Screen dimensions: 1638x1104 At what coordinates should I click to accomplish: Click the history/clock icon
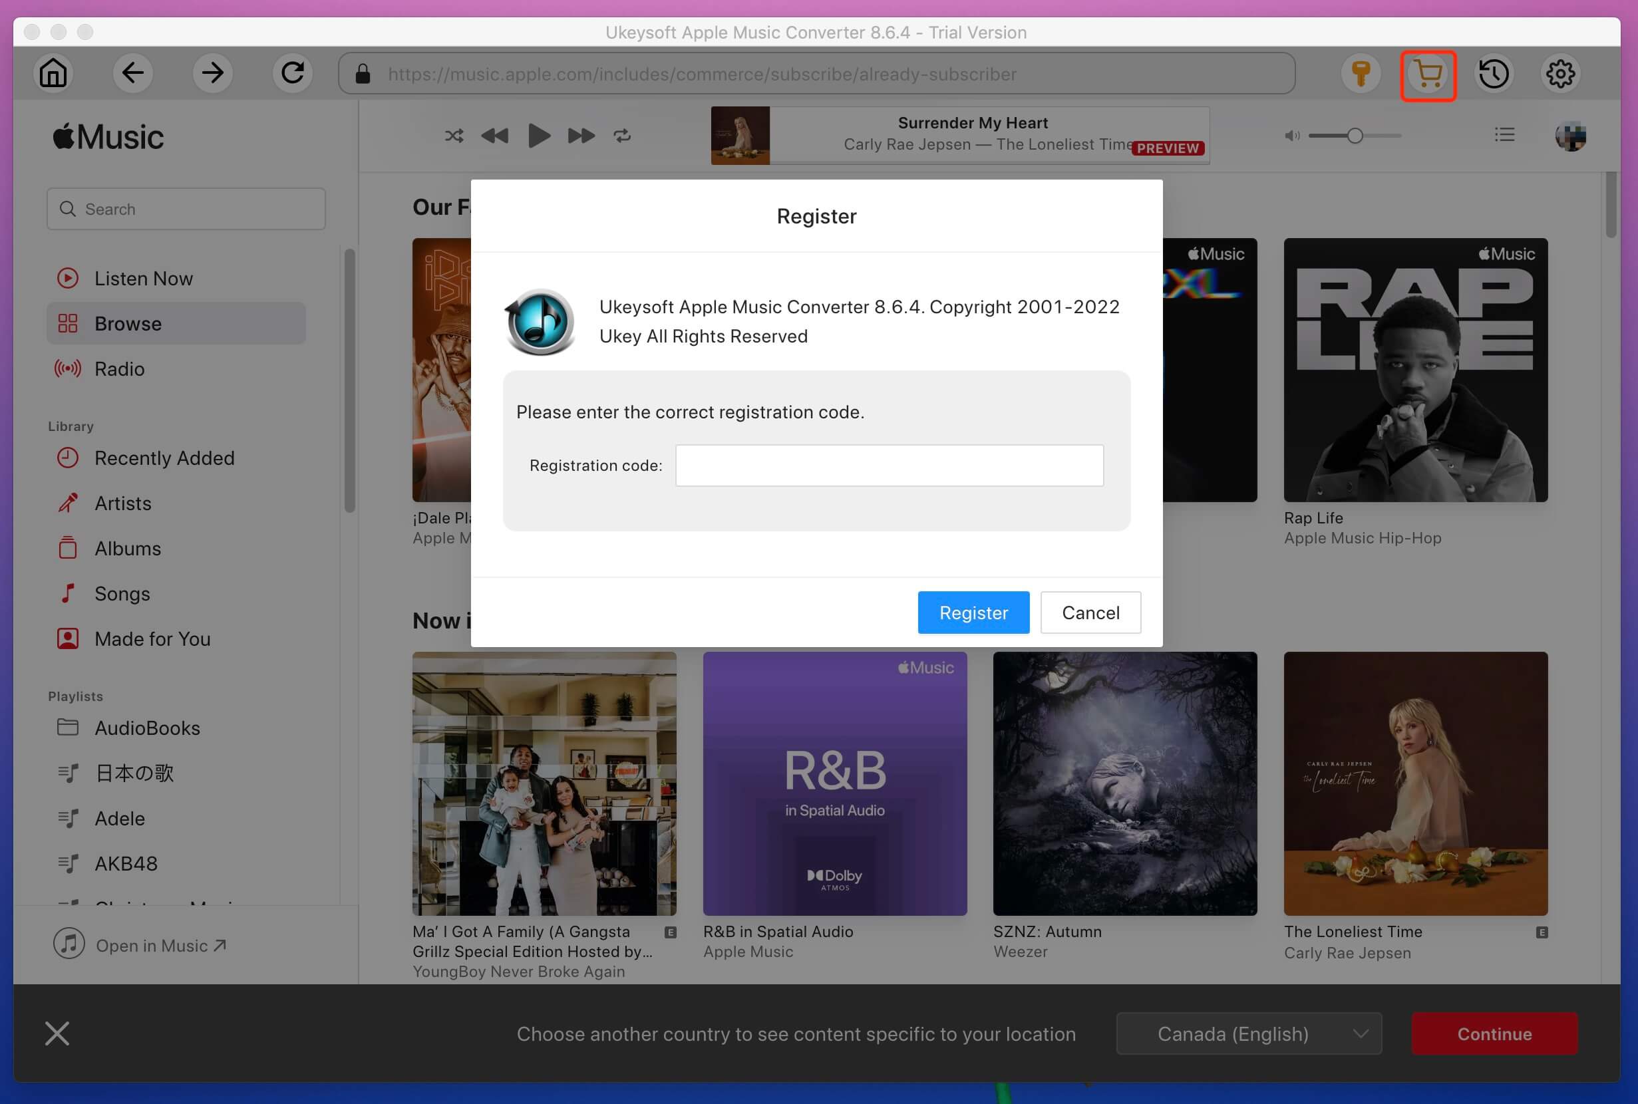point(1494,72)
